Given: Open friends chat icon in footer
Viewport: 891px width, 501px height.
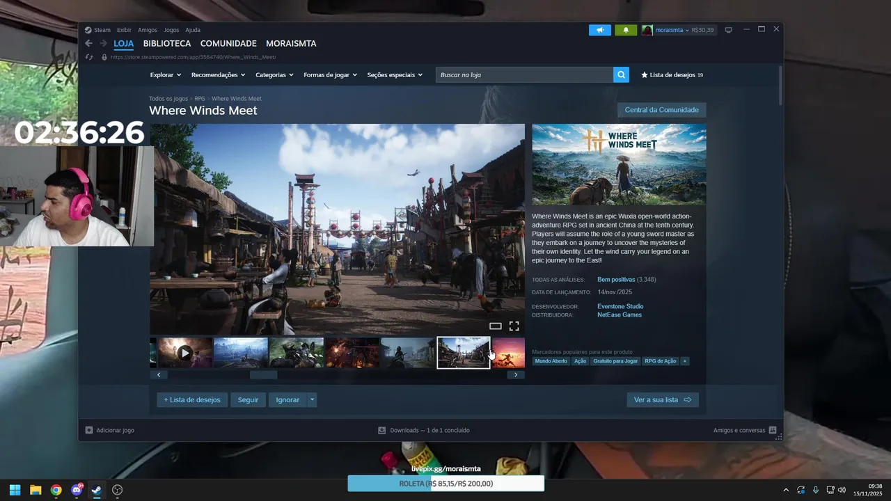Looking at the screenshot, I should tap(773, 430).
